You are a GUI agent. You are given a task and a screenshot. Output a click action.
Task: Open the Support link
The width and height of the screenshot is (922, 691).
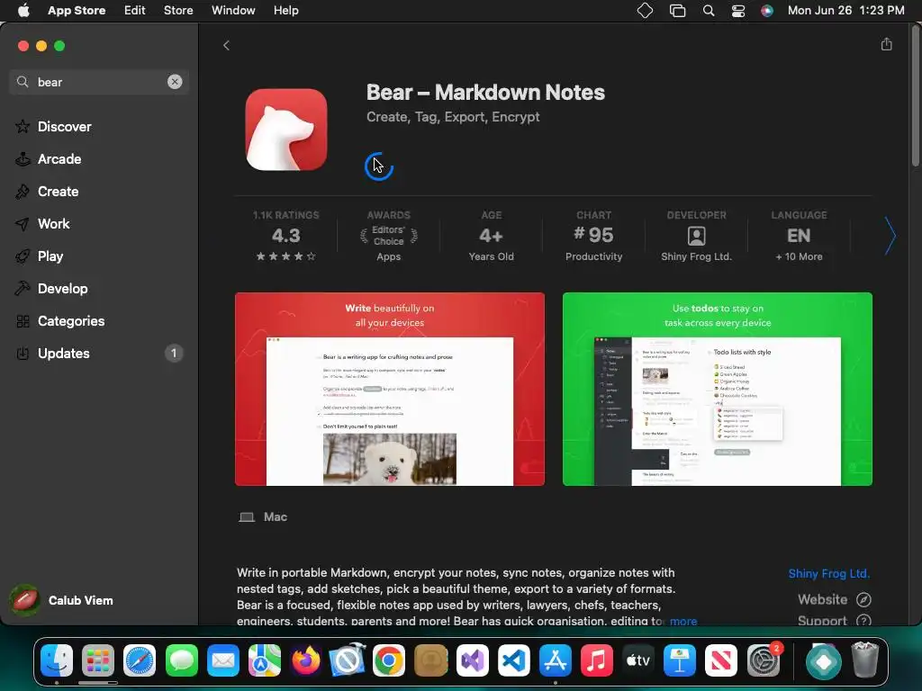pyautogui.click(x=835, y=621)
